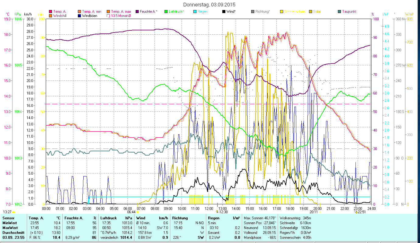420x243 pixels.
Task: Click the current pressure value 1014.4
Action: [126, 237]
